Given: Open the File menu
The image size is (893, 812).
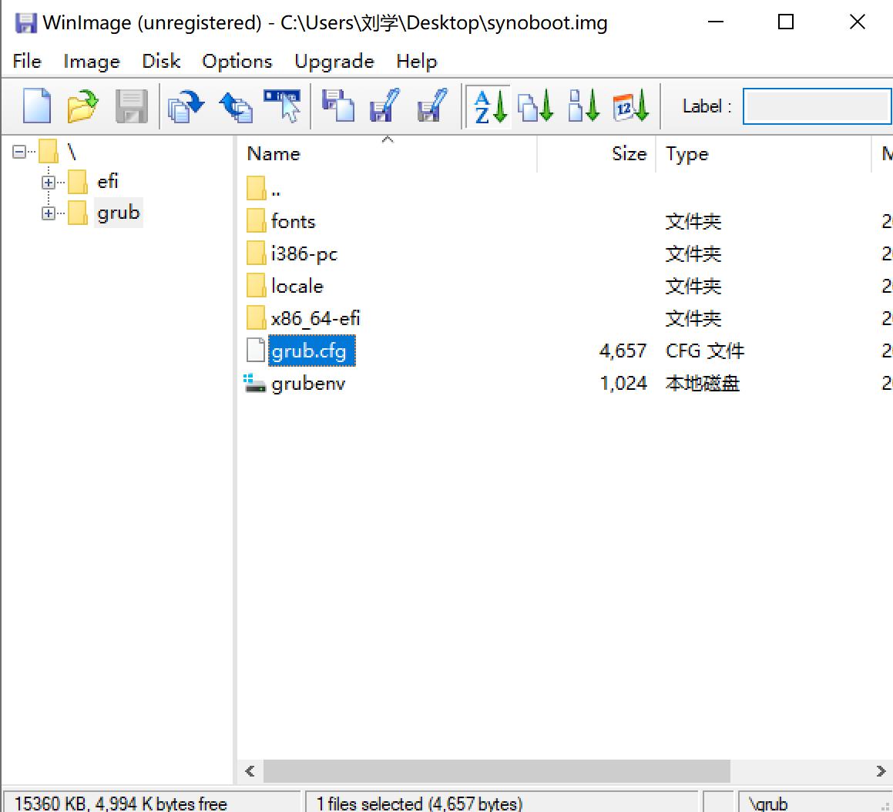Looking at the screenshot, I should point(27,61).
